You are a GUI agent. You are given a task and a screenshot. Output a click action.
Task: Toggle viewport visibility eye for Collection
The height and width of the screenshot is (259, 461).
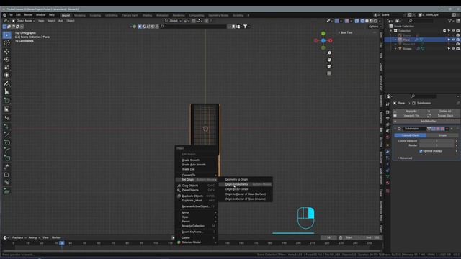[x=453, y=30]
